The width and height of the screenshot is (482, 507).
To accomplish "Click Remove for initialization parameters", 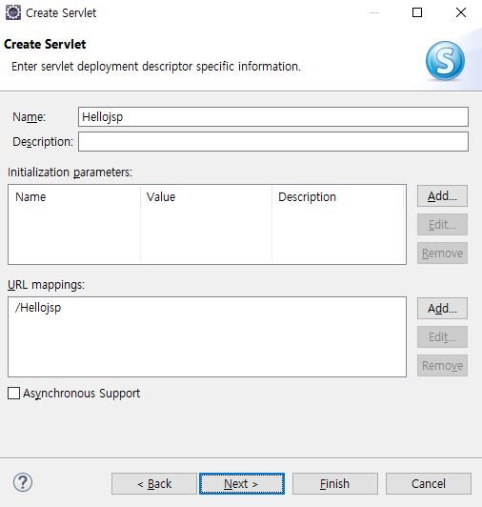I will pyautogui.click(x=442, y=253).
